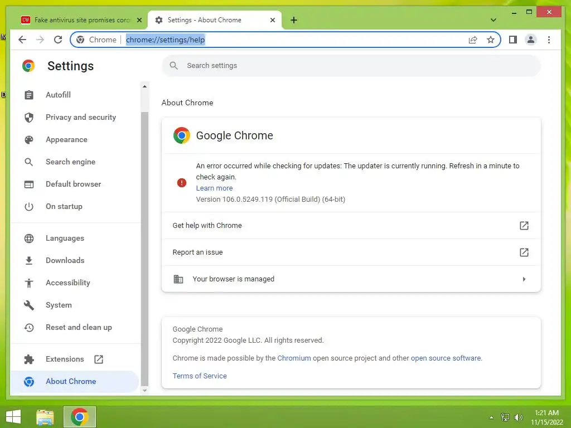This screenshot has width=571, height=428.
Task: Click the Extensions external-link icon
Action: coord(99,359)
